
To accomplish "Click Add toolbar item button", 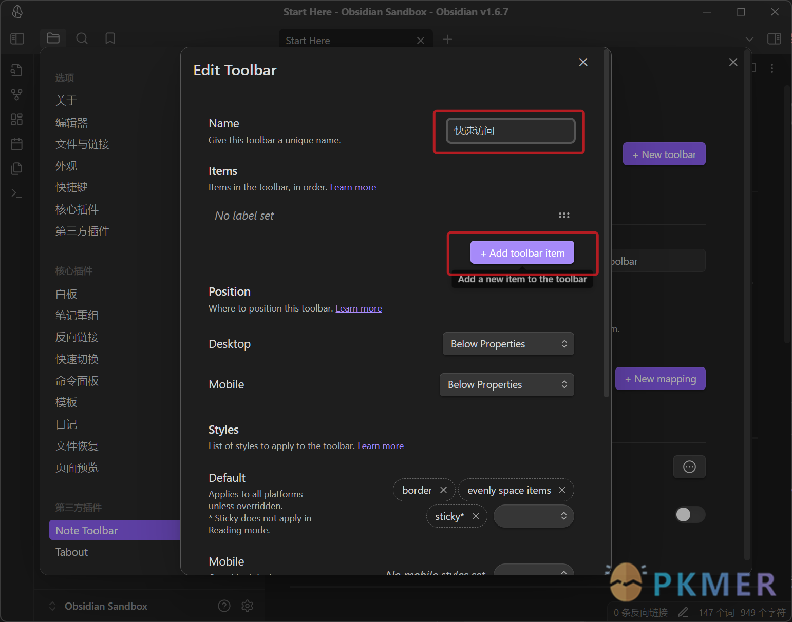I will (x=522, y=253).
